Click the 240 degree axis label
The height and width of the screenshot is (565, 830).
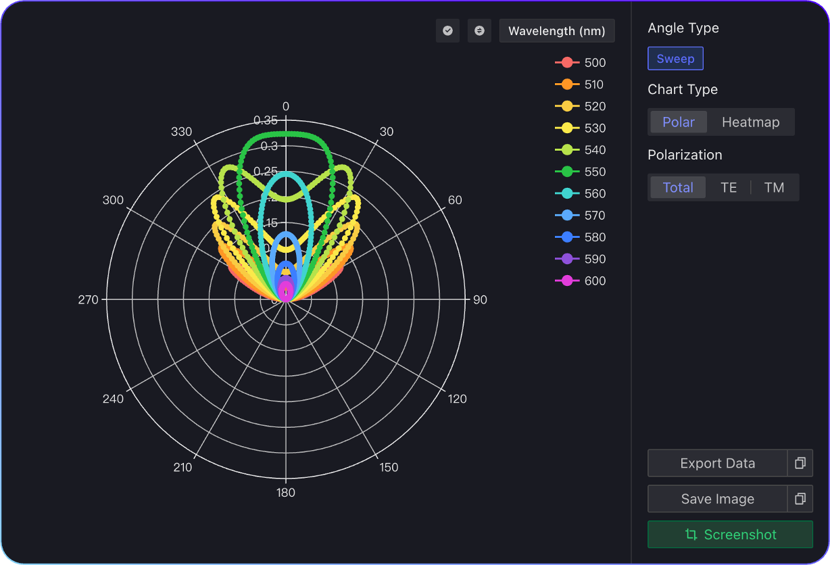click(113, 399)
